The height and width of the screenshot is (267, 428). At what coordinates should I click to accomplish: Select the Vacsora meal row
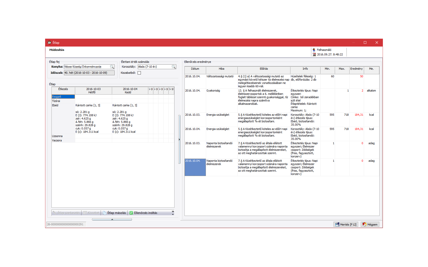57,141
